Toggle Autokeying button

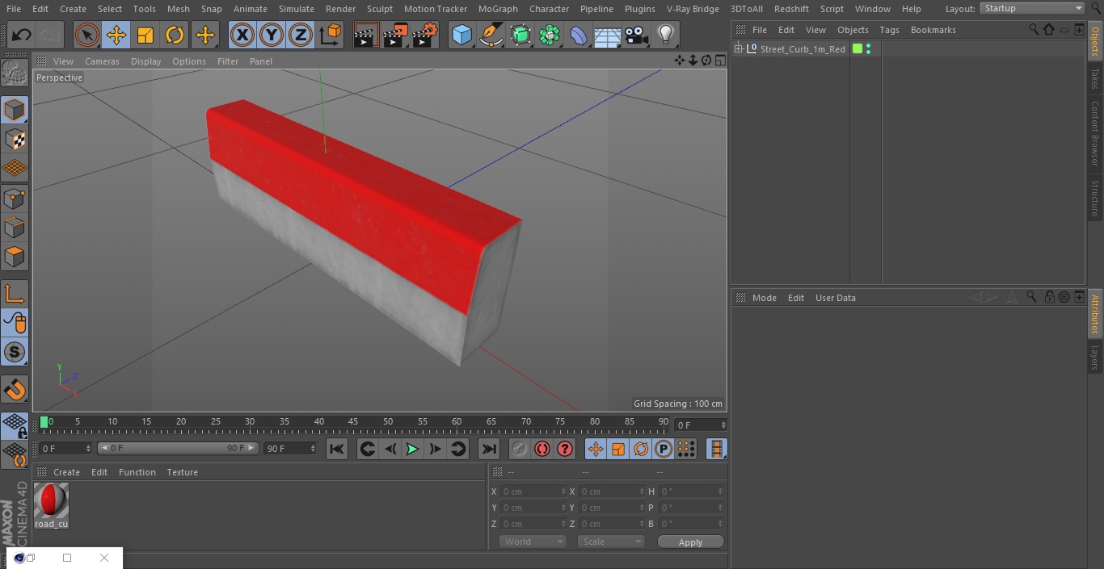(542, 449)
